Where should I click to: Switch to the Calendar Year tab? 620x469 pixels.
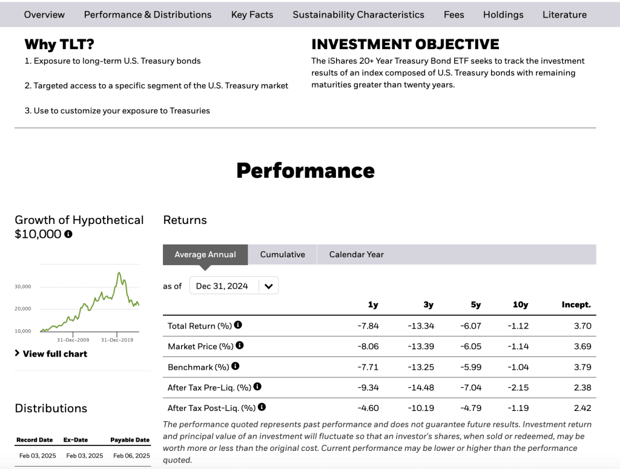[356, 255]
